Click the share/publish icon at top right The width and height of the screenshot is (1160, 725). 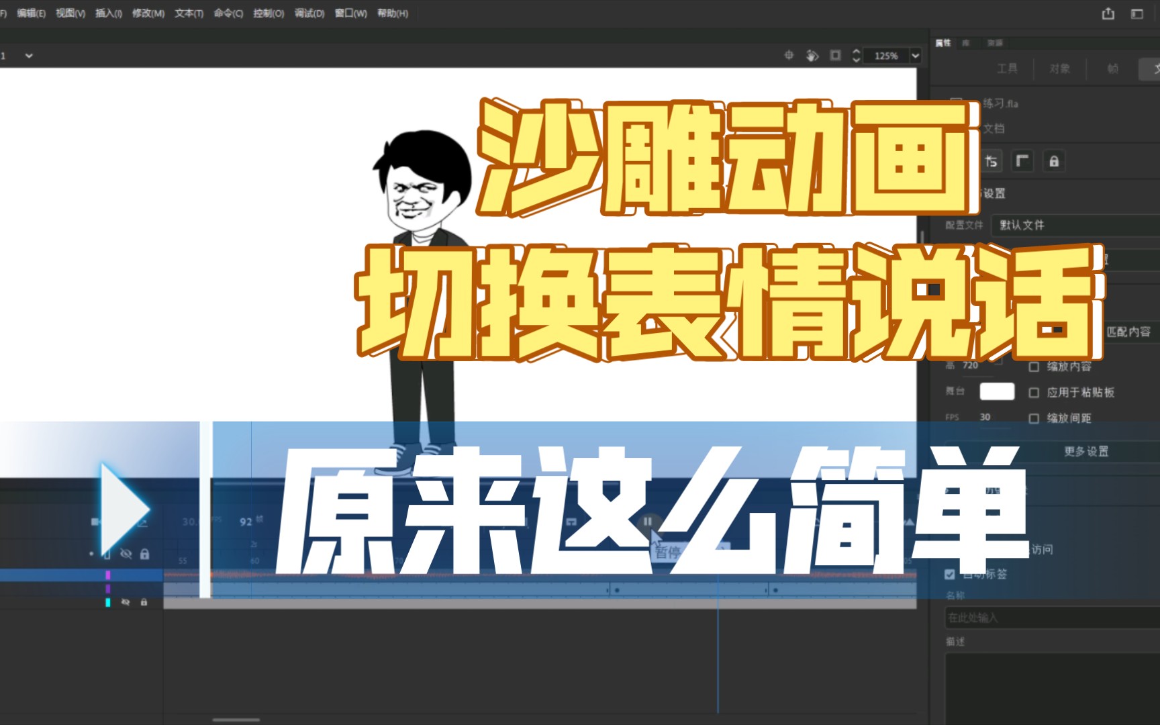[1108, 13]
